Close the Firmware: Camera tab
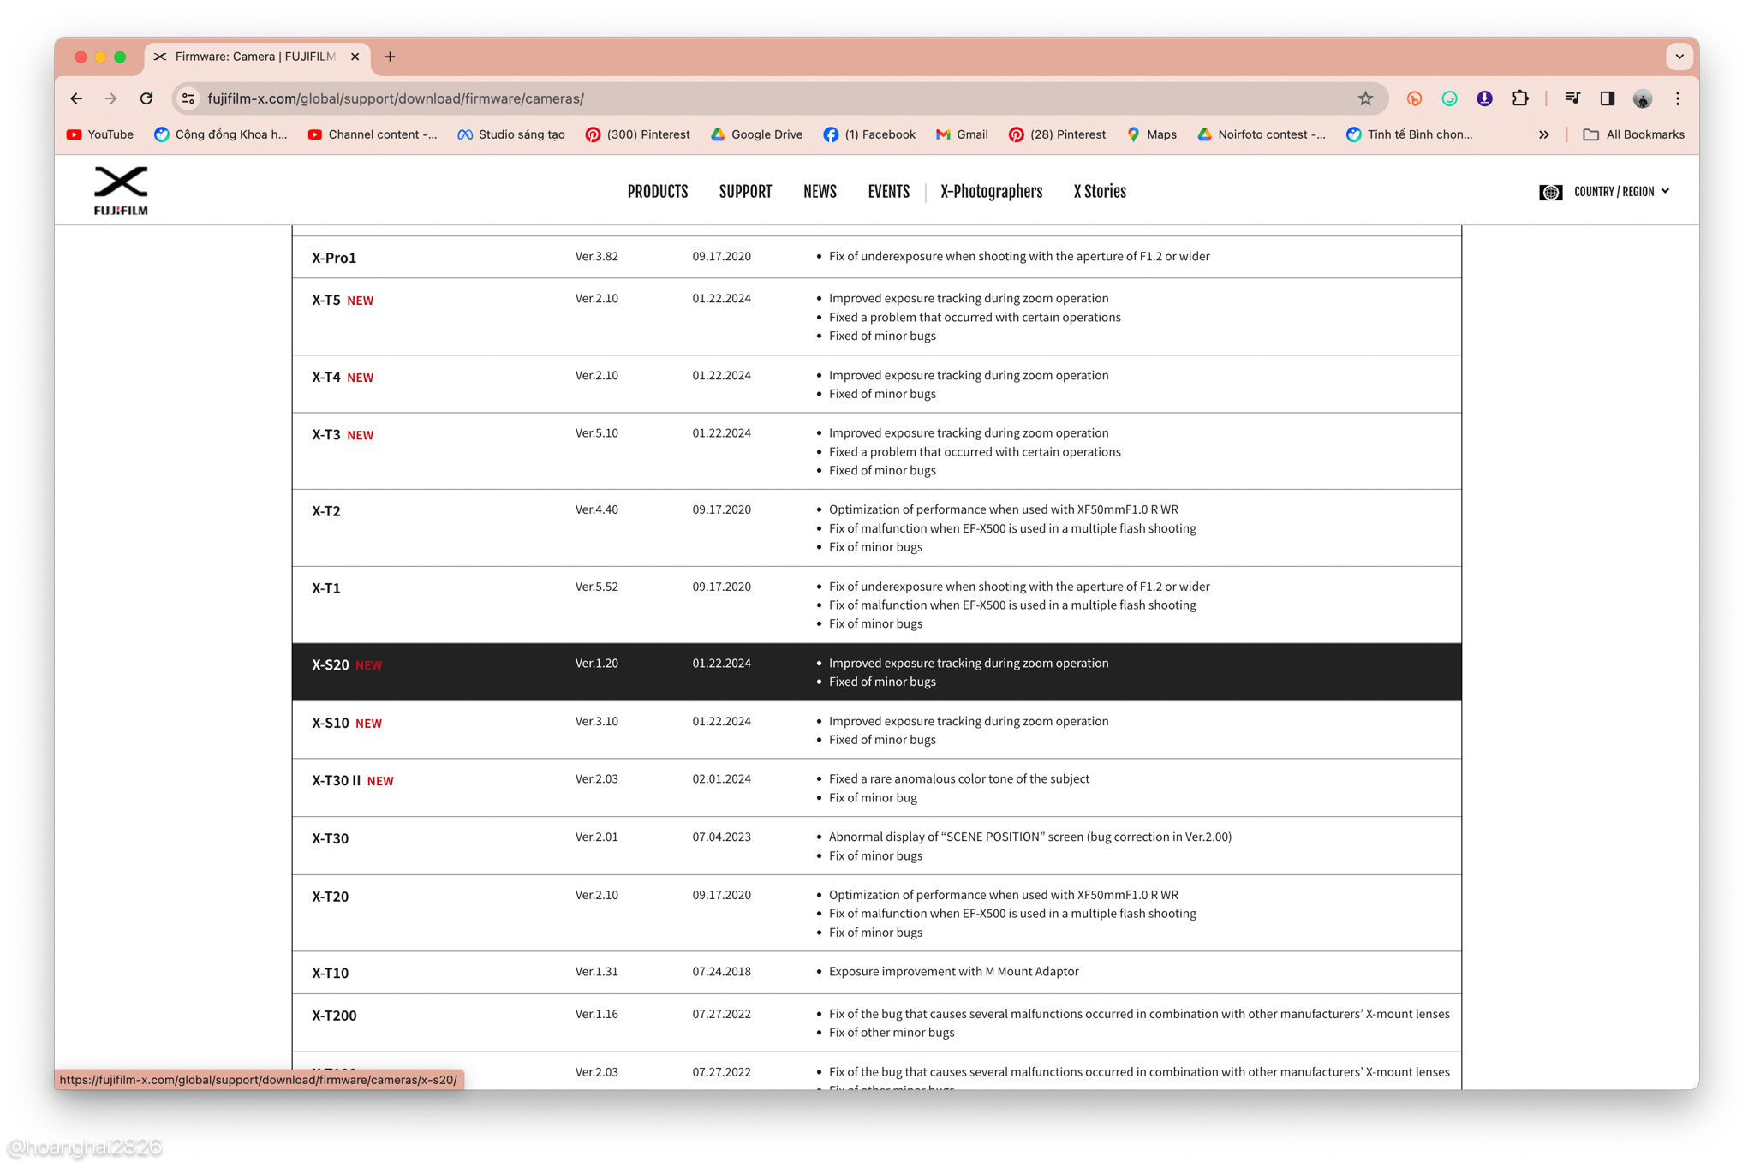This screenshot has width=1754, height=1162. pyautogui.click(x=355, y=57)
